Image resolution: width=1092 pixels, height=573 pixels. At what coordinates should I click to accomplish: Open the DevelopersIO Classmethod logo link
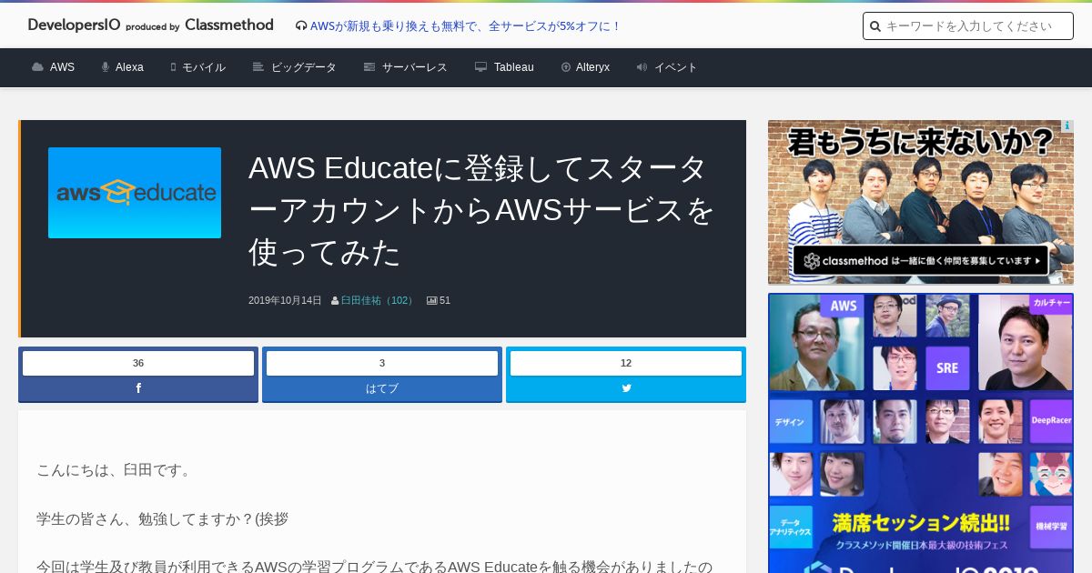click(150, 25)
